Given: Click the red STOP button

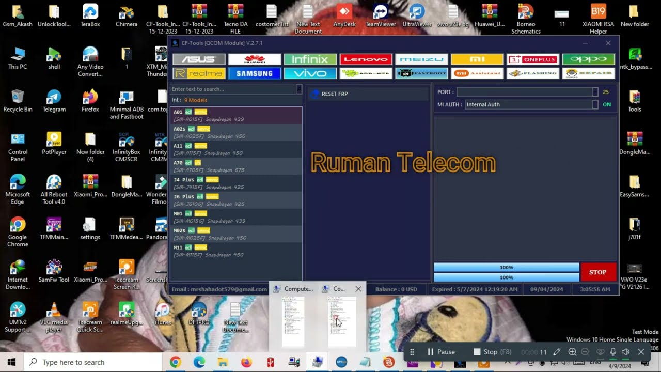Looking at the screenshot, I should [597, 272].
